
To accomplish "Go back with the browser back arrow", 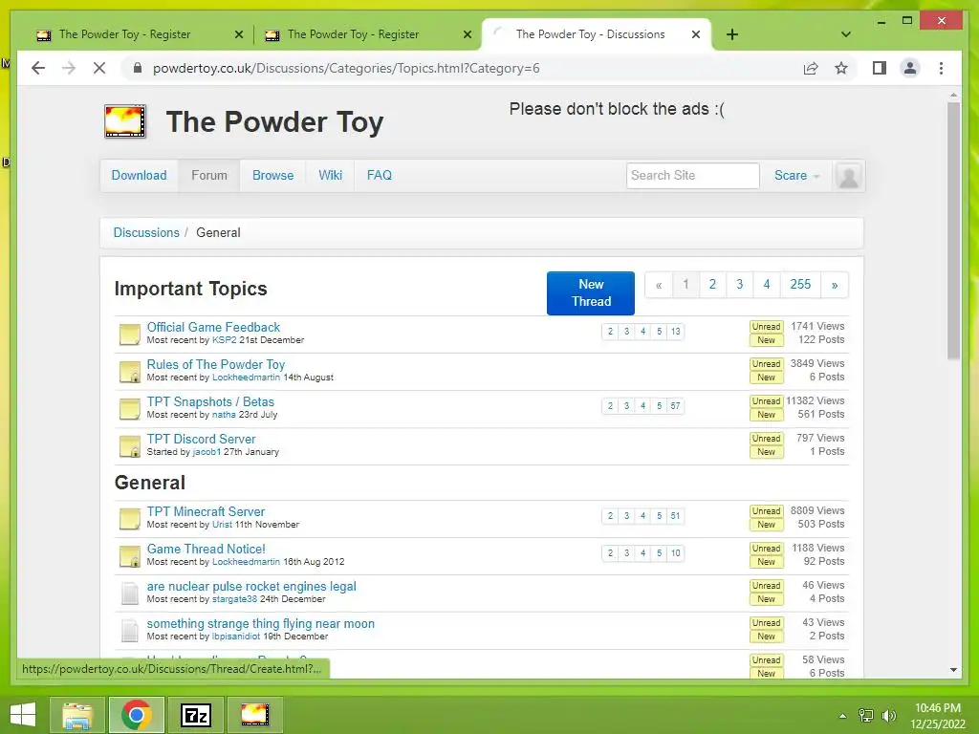I will 38,68.
